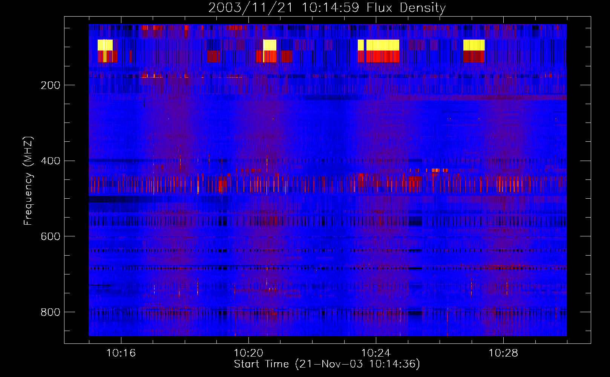Screen dimensions: 610x377
Task: Click the 'Start Time (21-Nov-03 10:14:36)' label
Action: point(327,364)
